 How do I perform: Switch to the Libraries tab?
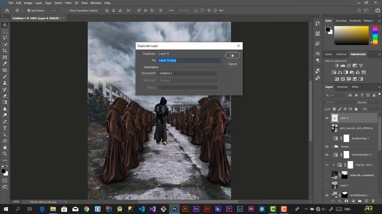341,54
